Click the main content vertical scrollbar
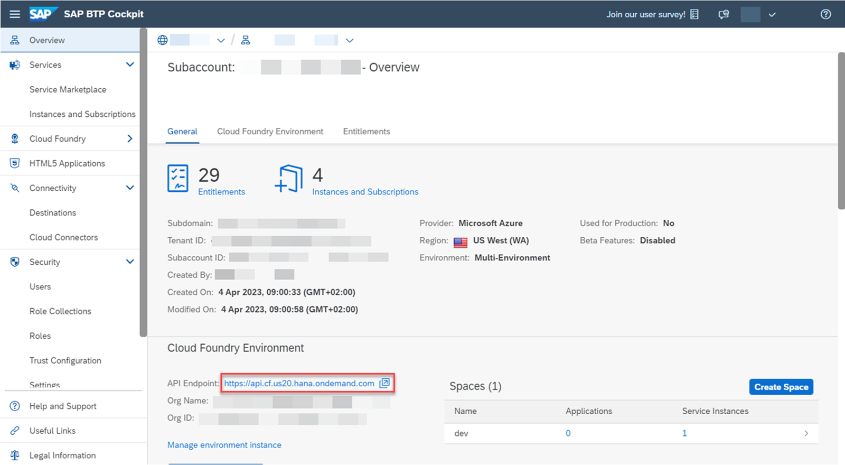845x465 pixels. 841,131
